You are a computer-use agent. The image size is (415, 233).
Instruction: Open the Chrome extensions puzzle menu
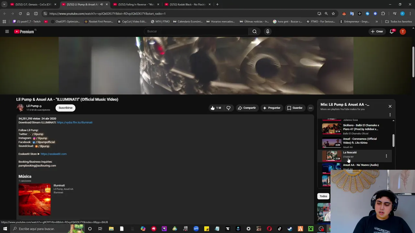coord(383,14)
